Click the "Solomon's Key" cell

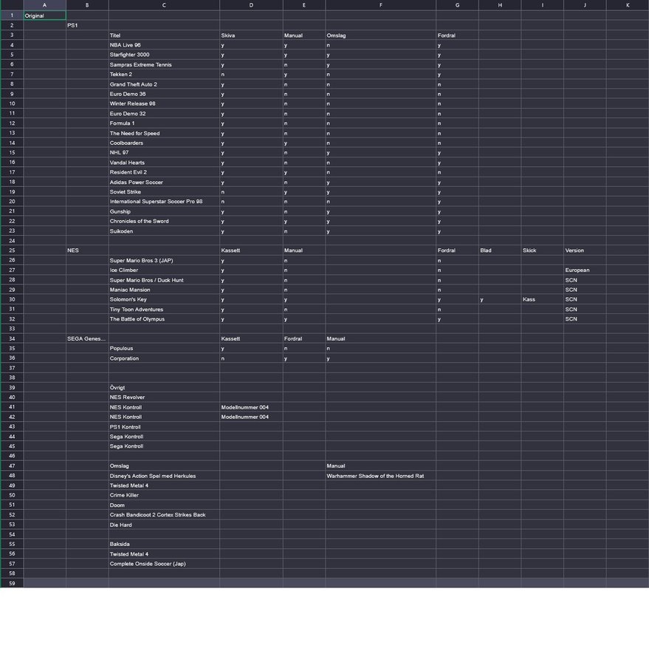164,299
